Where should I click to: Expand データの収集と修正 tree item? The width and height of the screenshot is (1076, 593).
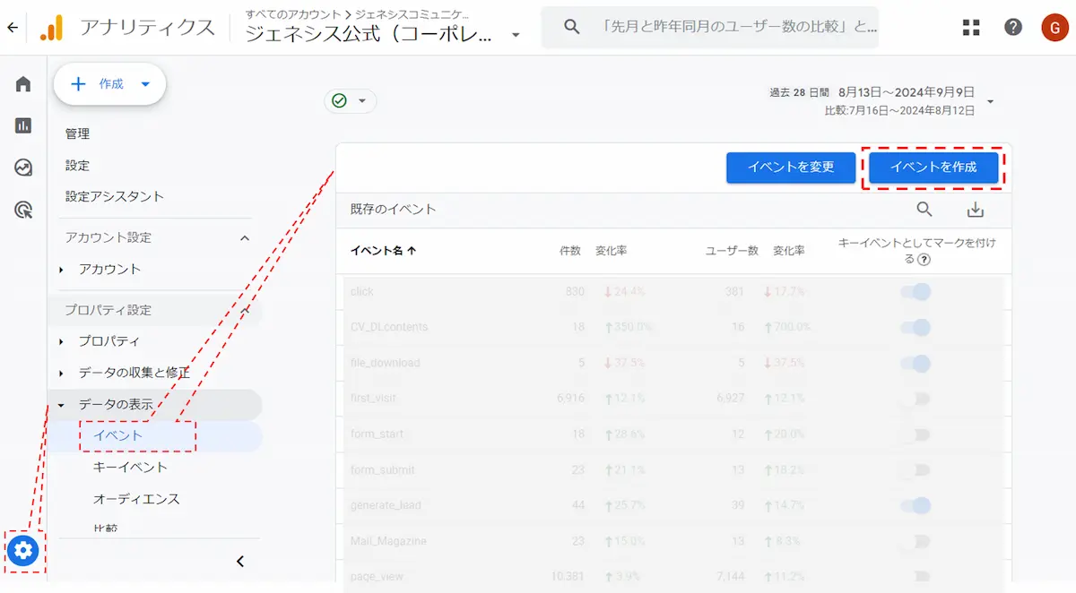point(61,373)
